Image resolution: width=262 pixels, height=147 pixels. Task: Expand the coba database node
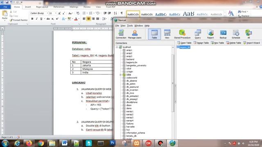click(120, 75)
